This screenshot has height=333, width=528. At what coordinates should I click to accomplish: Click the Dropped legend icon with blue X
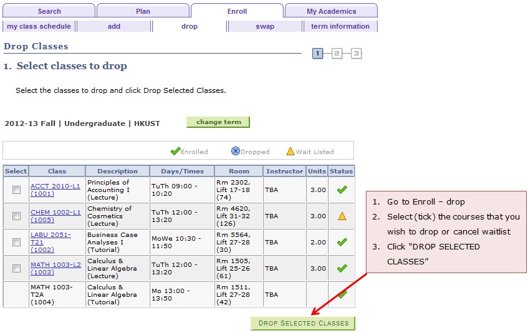(x=236, y=151)
